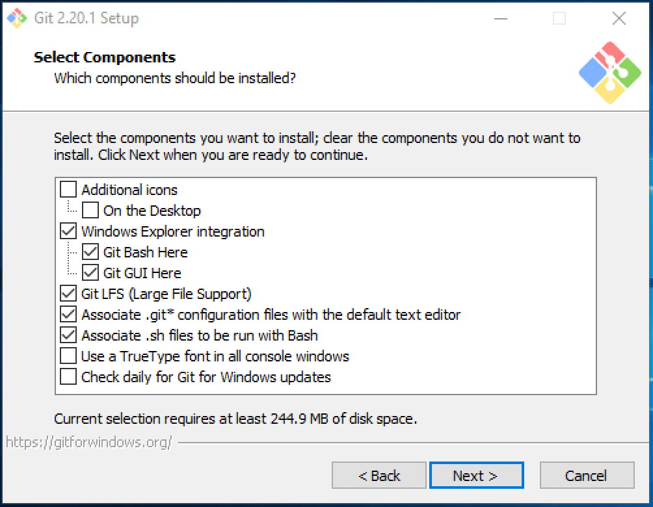Image resolution: width=653 pixels, height=507 pixels.
Task: Enable TrueType font in console windows
Action: pyautogui.click(x=68, y=356)
